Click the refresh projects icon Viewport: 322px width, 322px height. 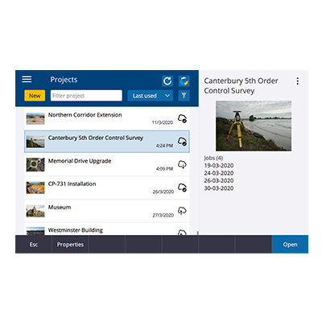tap(167, 80)
